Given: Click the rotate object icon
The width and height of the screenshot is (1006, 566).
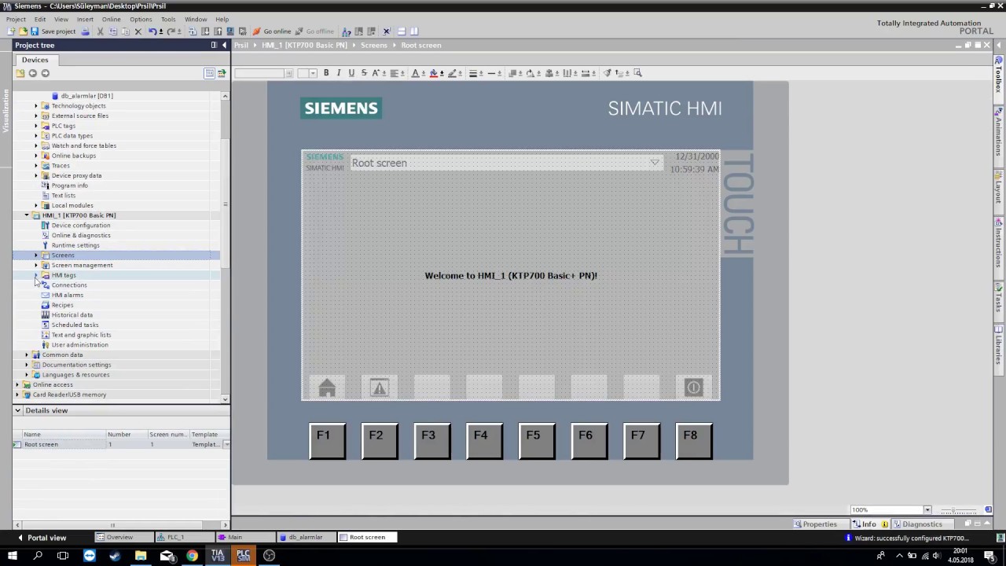Looking at the screenshot, I should [531, 73].
